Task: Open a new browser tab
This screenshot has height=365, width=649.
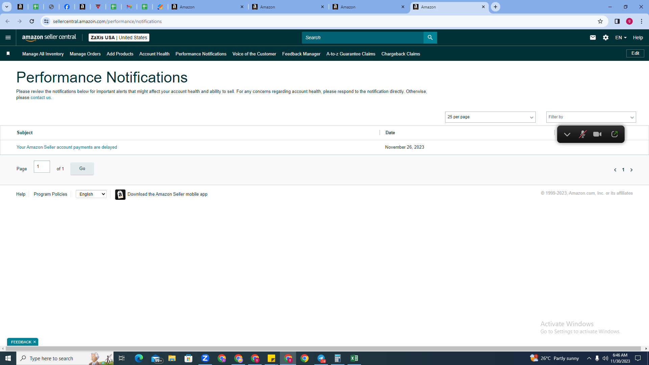Action: [x=496, y=7]
